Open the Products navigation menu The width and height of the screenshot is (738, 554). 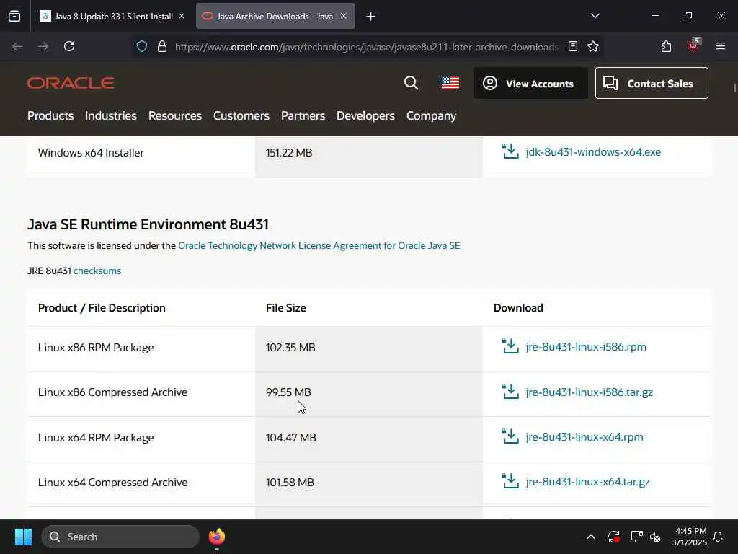50,115
